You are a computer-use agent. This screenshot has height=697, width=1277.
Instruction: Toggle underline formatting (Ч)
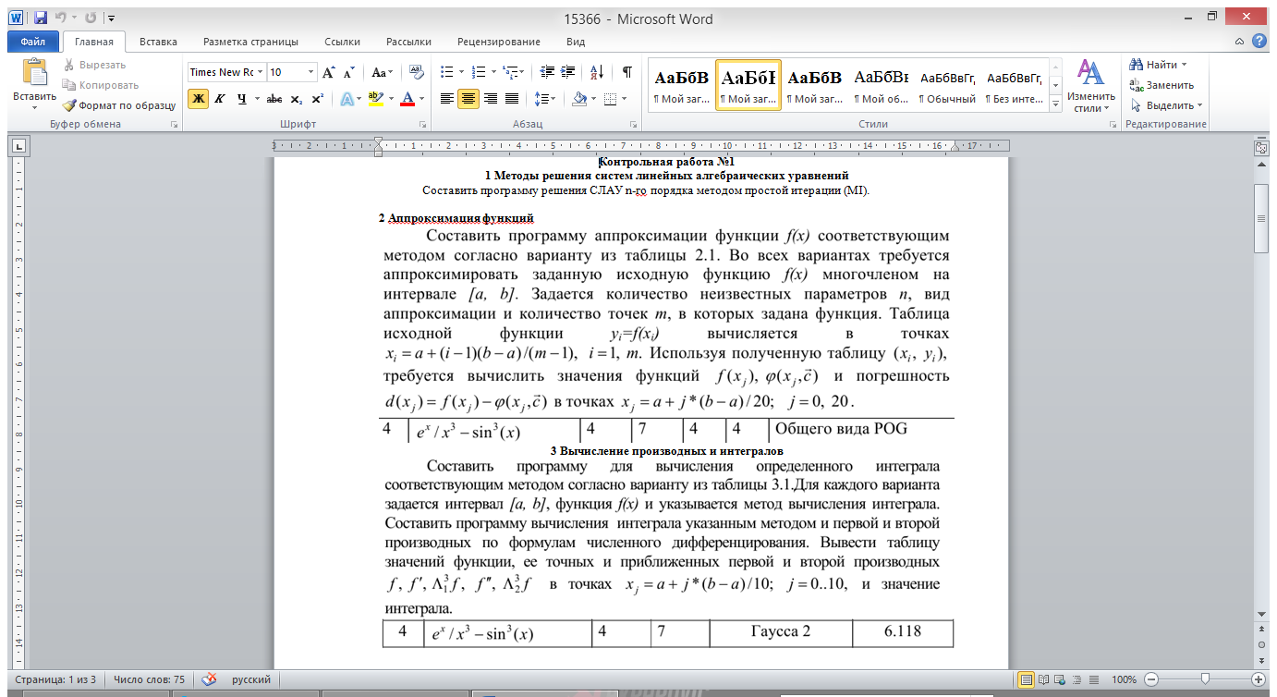point(241,99)
